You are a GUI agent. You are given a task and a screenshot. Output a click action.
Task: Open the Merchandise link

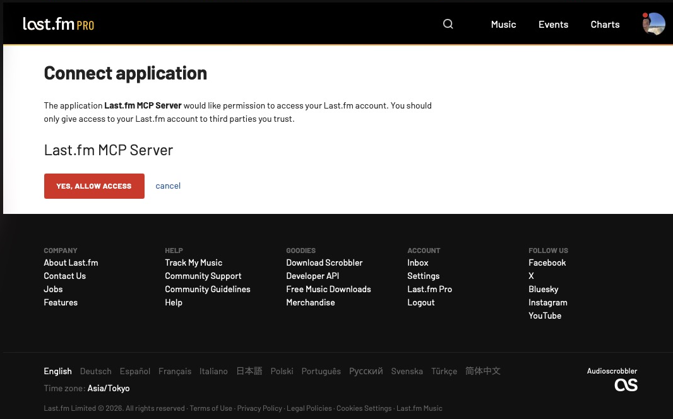pos(311,302)
